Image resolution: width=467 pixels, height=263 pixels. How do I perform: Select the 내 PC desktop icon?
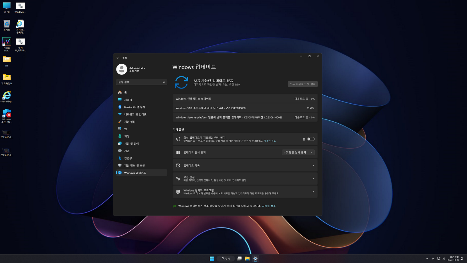(7, 8)
